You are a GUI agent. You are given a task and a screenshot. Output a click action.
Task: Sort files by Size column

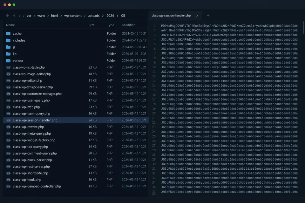click(91, 25)
